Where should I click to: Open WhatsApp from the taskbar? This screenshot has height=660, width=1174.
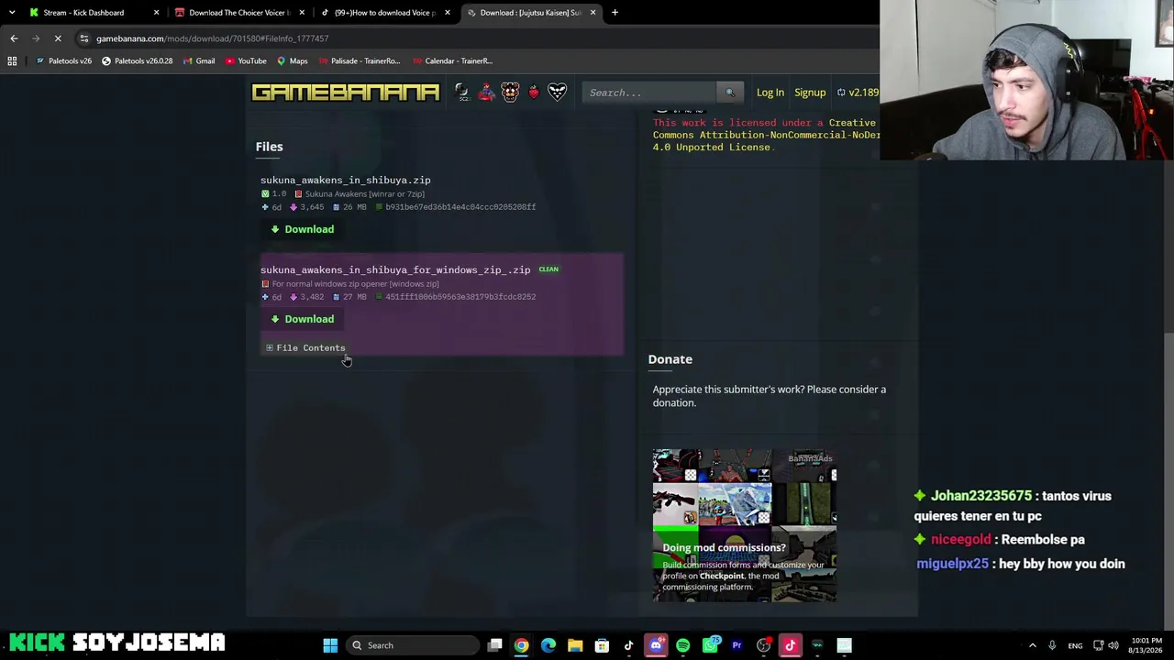710,645
